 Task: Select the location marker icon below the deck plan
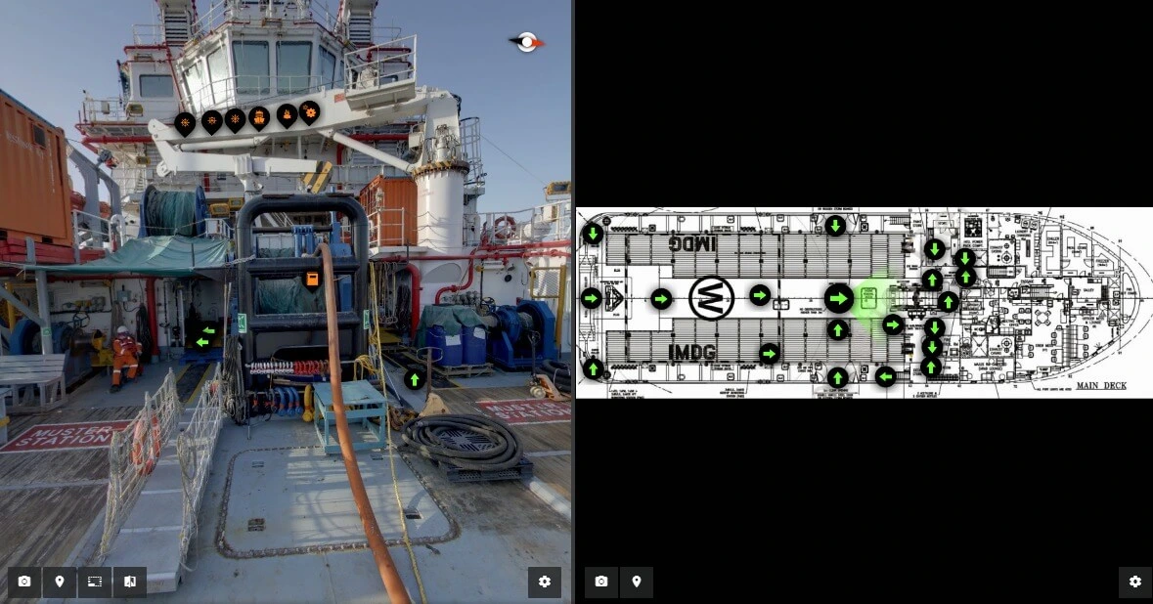tap(637, 582)
